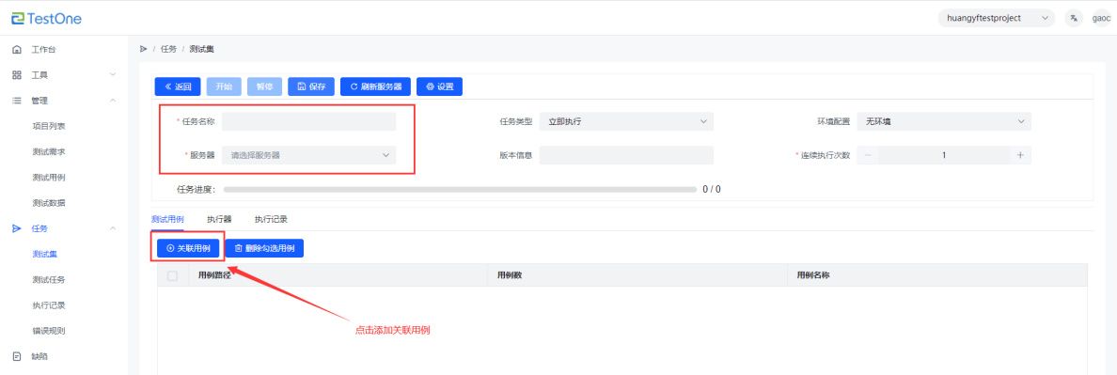Select 测试集 in the sidebar
1117x375 pixels.
point(44,254)
